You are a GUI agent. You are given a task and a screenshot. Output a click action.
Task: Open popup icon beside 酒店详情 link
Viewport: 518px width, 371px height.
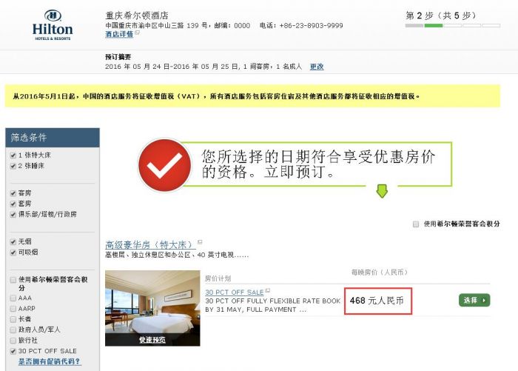click(138, 33)
